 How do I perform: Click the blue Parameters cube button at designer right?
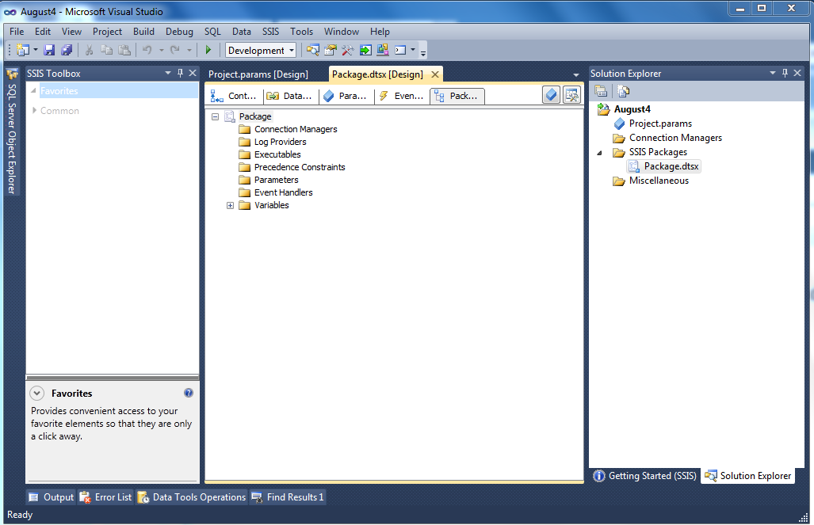[x=552, y=95]
